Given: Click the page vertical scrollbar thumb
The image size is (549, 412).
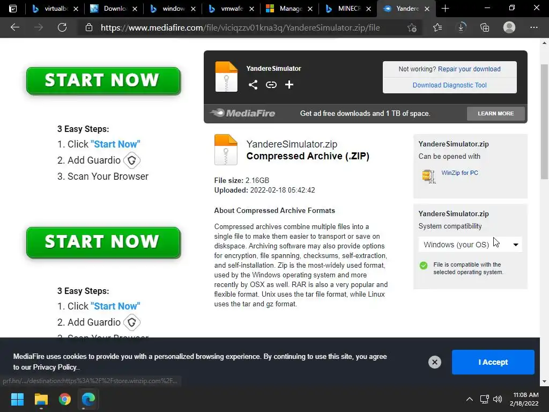Looking at the screenshot, I should [x=544, y=122].
